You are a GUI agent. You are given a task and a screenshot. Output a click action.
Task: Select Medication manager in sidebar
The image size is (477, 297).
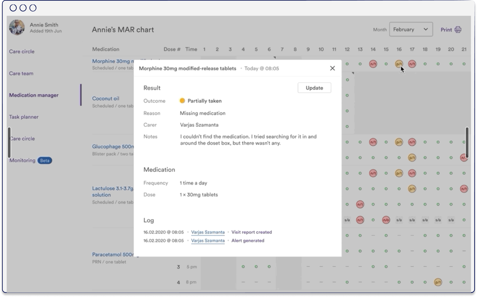[34, 95]
